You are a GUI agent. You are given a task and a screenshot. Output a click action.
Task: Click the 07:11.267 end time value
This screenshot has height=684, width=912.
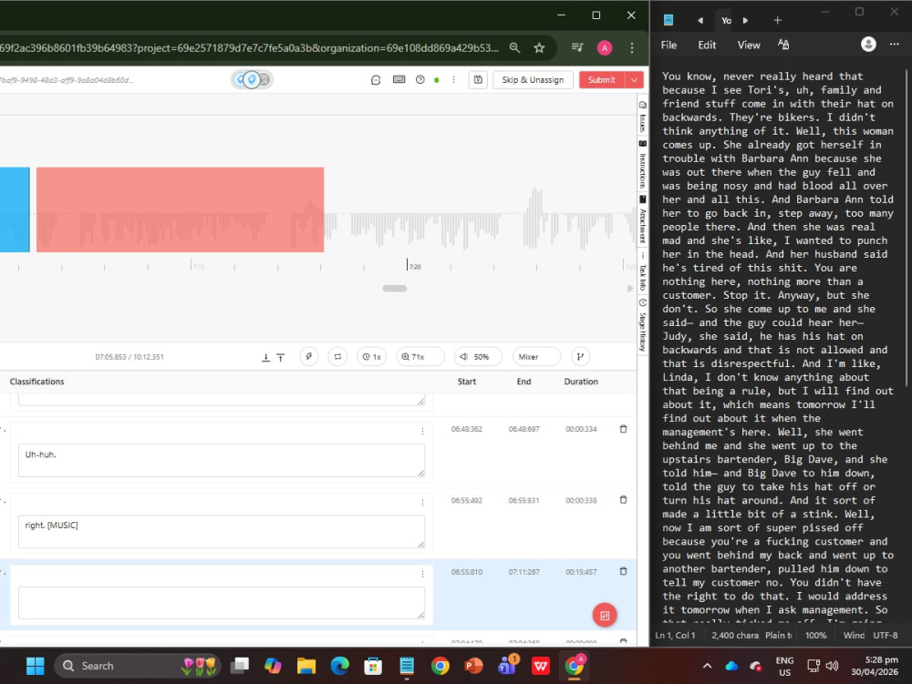pyautogui.click(x=523, y=572)
